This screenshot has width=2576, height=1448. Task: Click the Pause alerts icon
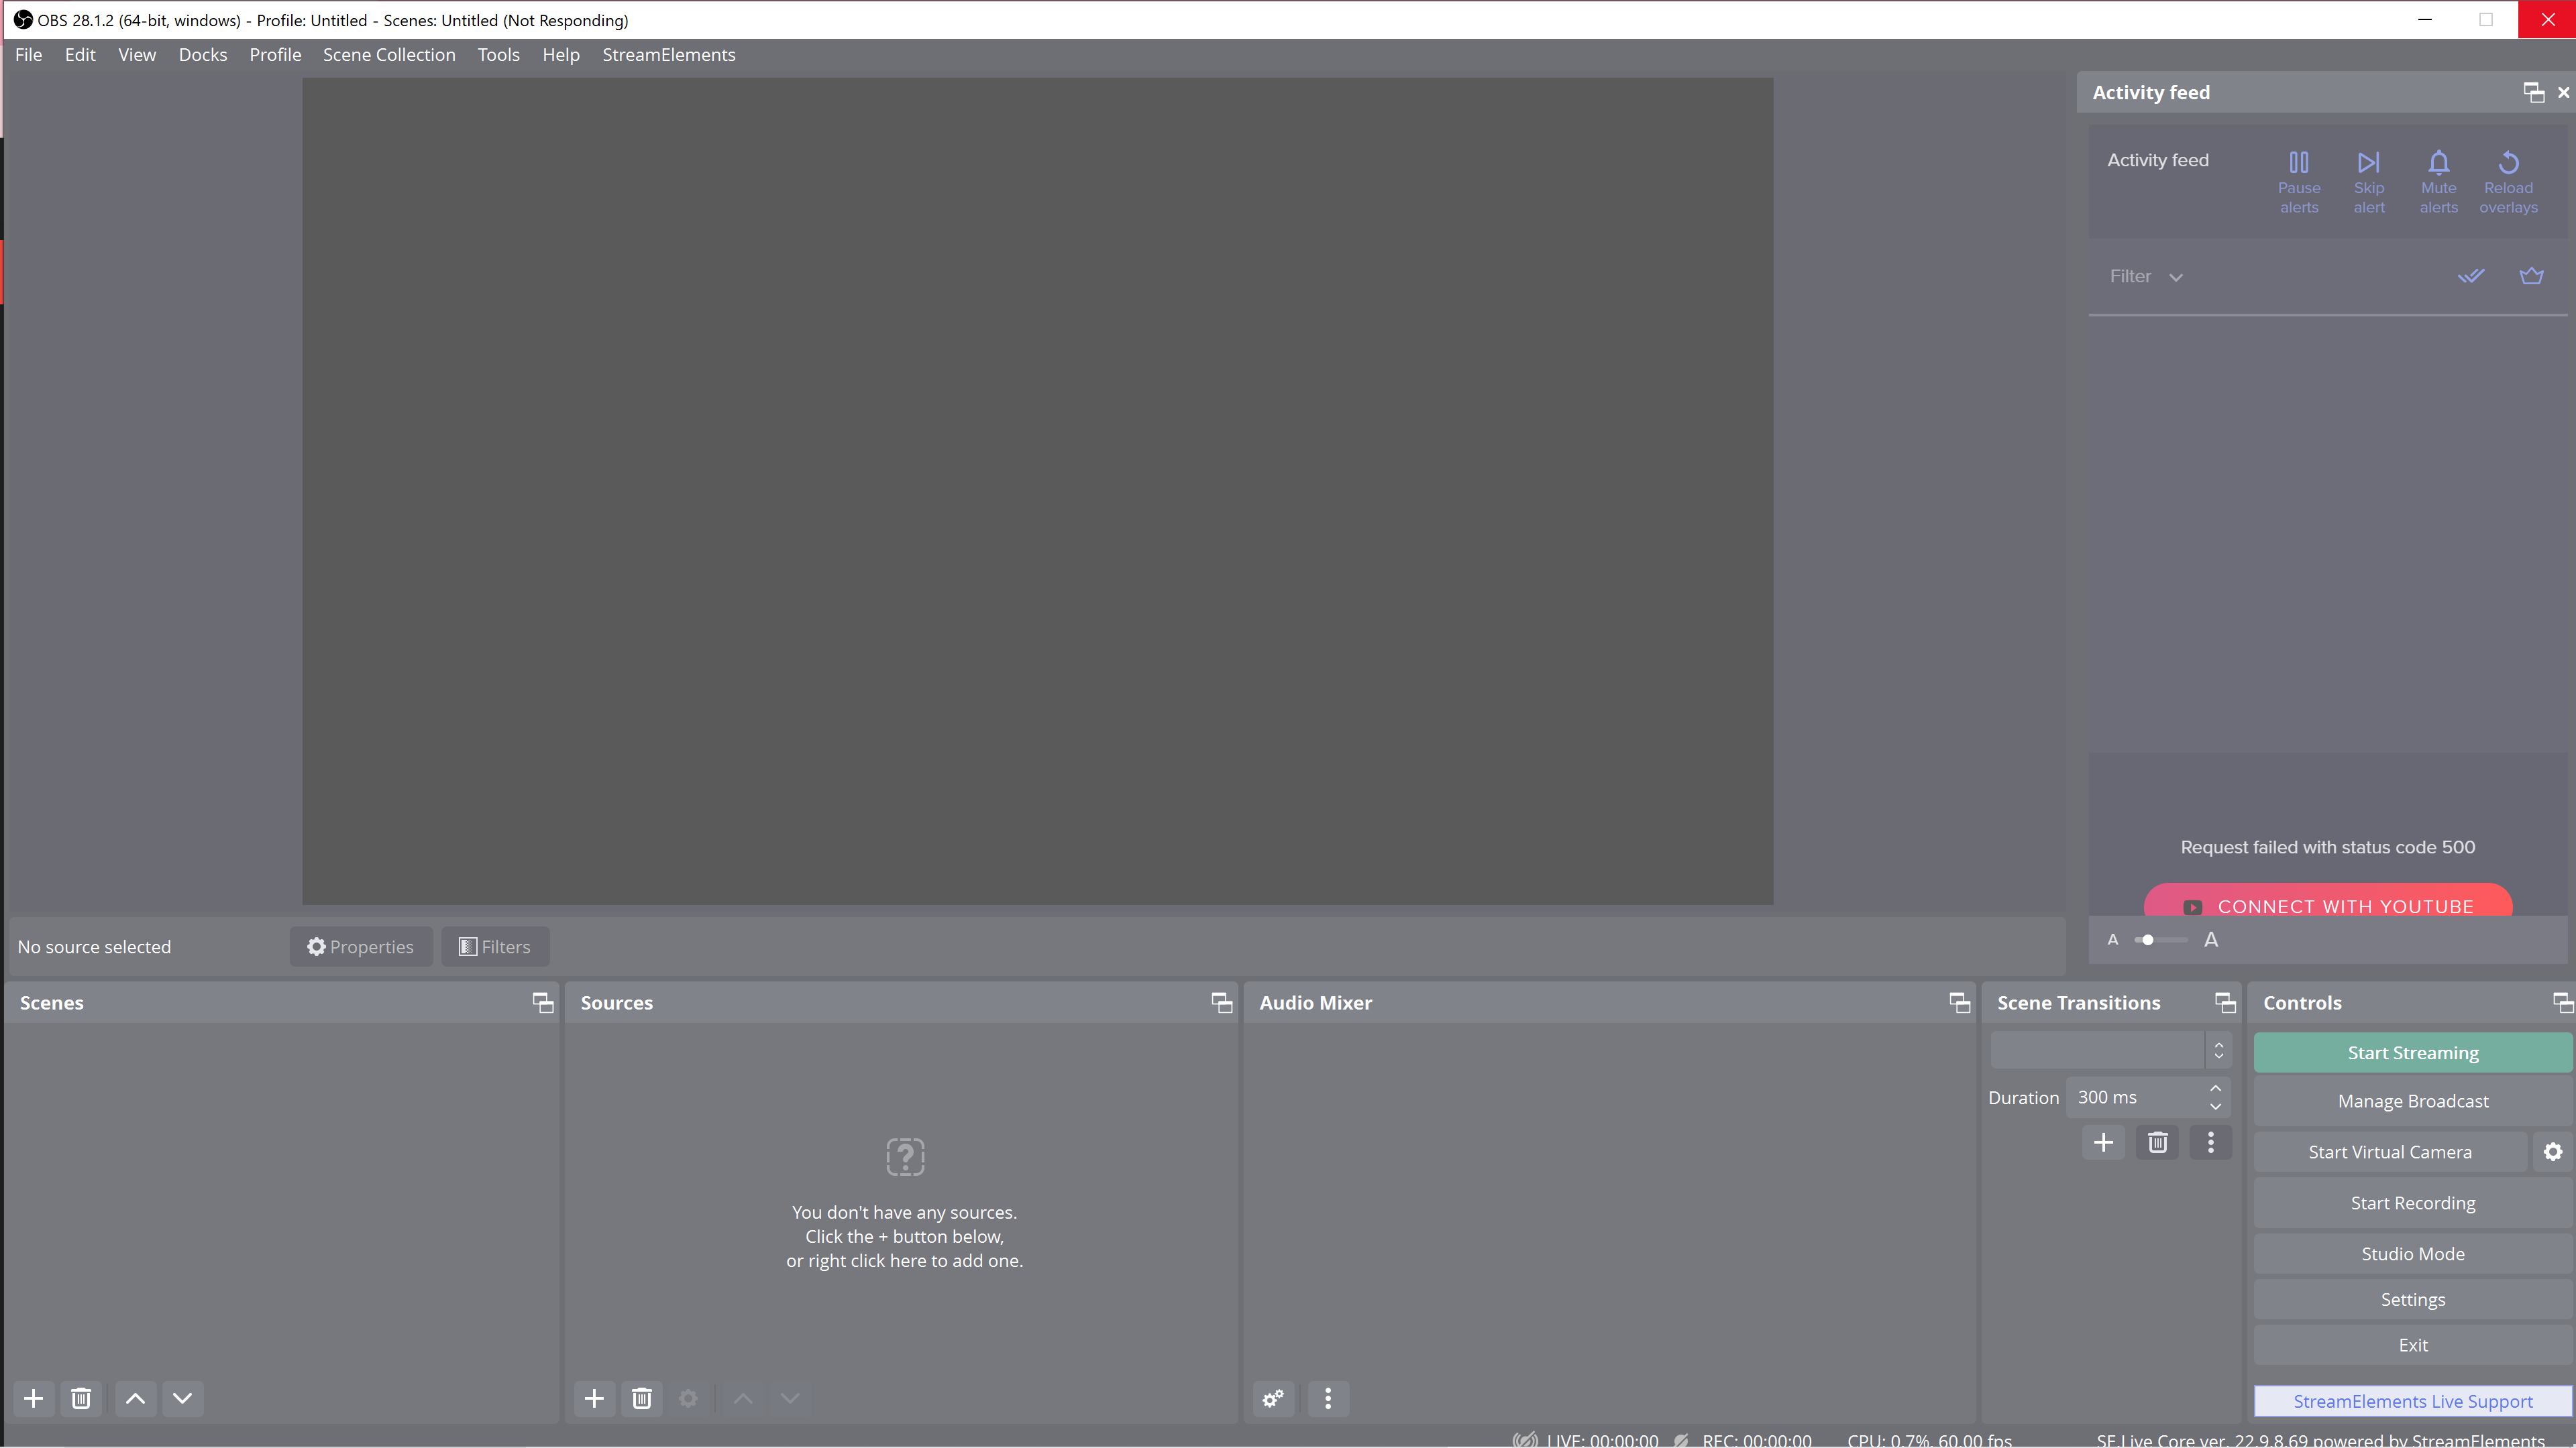pyautogui.click(x=2298, y=163)
